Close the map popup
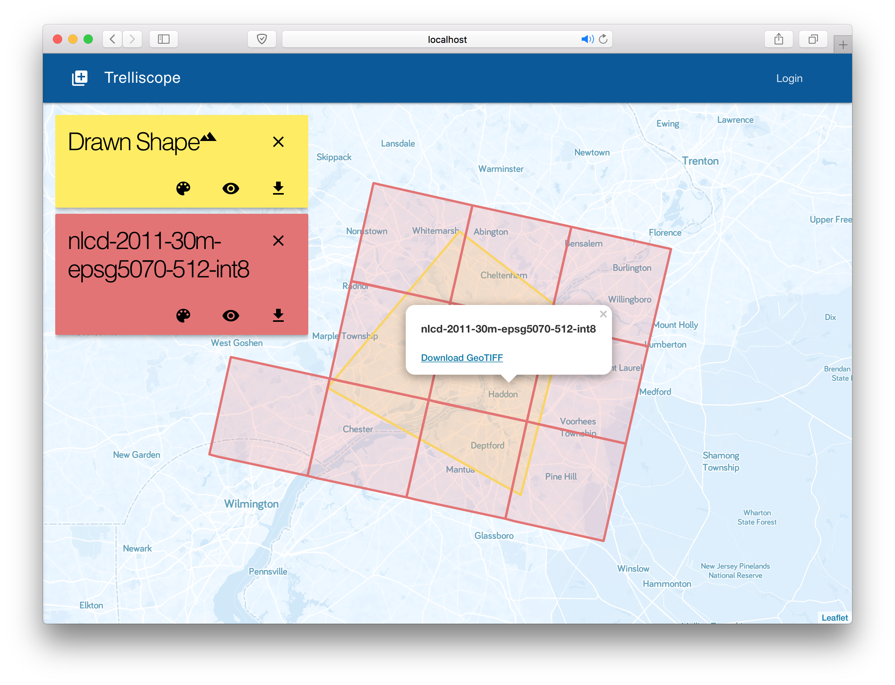 [603, 314]
